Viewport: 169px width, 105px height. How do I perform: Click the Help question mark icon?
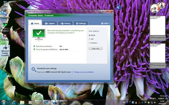click(102, 23)
